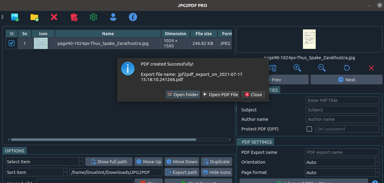Open settings via the green gear icon
384x183 pixels.
click(x=93, y=17)
